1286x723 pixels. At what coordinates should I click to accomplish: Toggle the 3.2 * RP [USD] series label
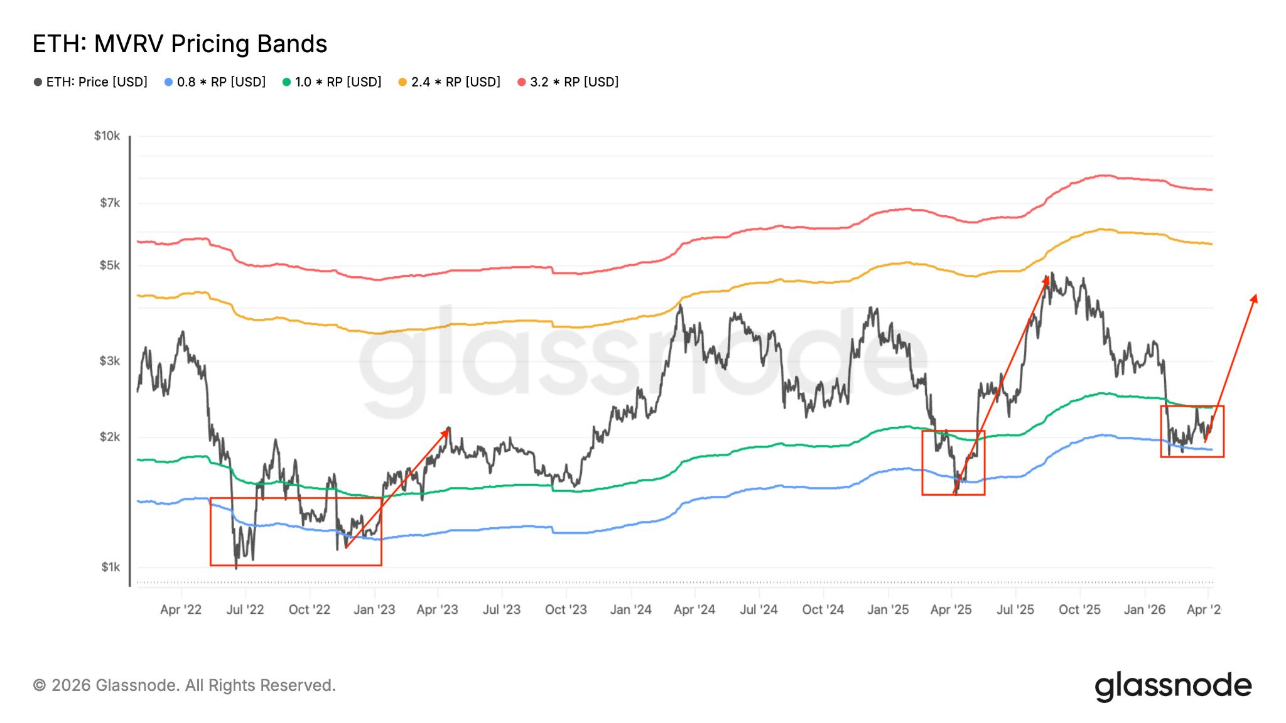tap(574, 82)
